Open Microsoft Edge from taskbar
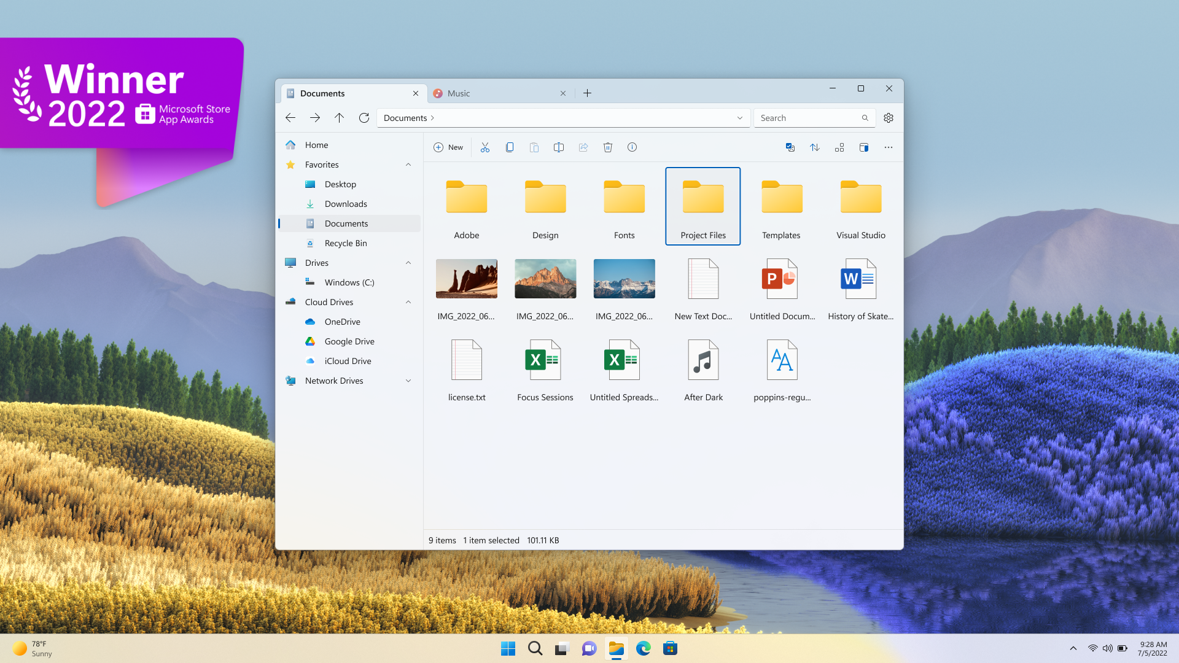This screenshot has height=663, width=1179. click(643, 648)
